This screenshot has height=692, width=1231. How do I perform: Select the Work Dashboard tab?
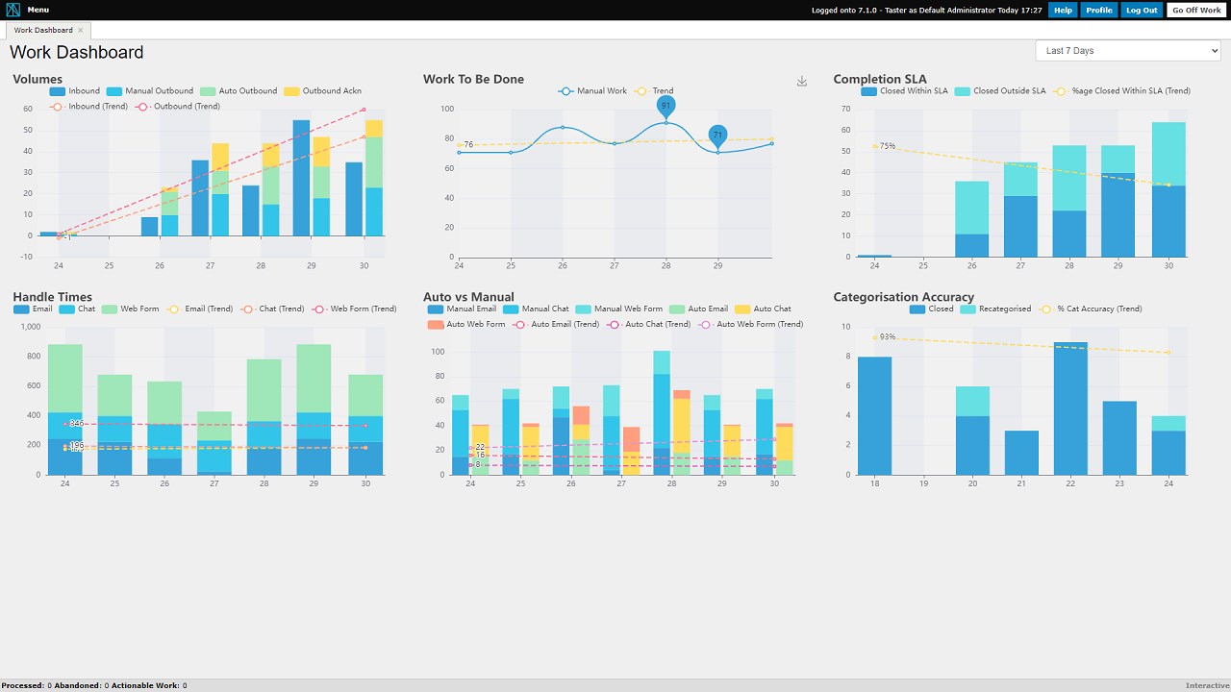pyautogui.click(x=43, y=31)
